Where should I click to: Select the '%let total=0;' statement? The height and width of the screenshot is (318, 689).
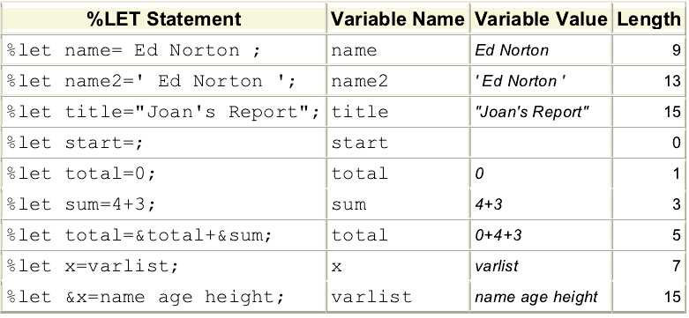164,174
